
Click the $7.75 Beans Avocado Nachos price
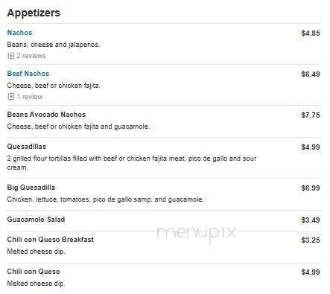tap(311, 115)
